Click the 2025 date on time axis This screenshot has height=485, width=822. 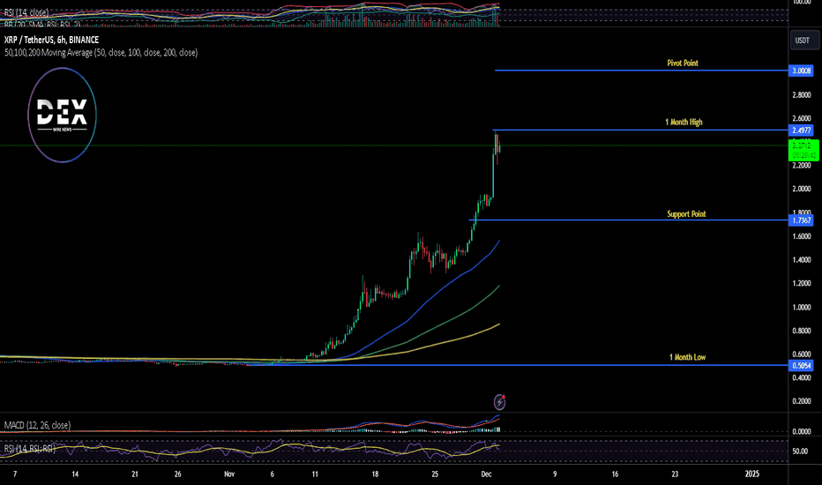click(752, 474)
